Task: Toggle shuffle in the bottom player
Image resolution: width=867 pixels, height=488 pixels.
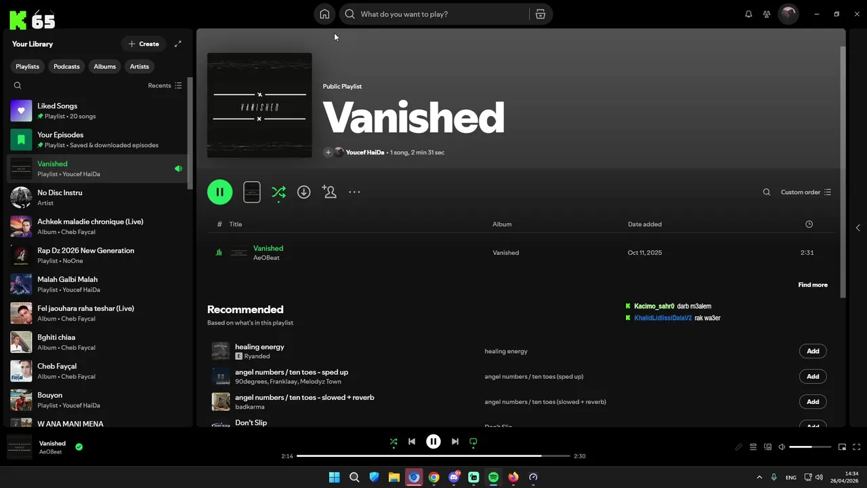Action: (x=394, y=442)
